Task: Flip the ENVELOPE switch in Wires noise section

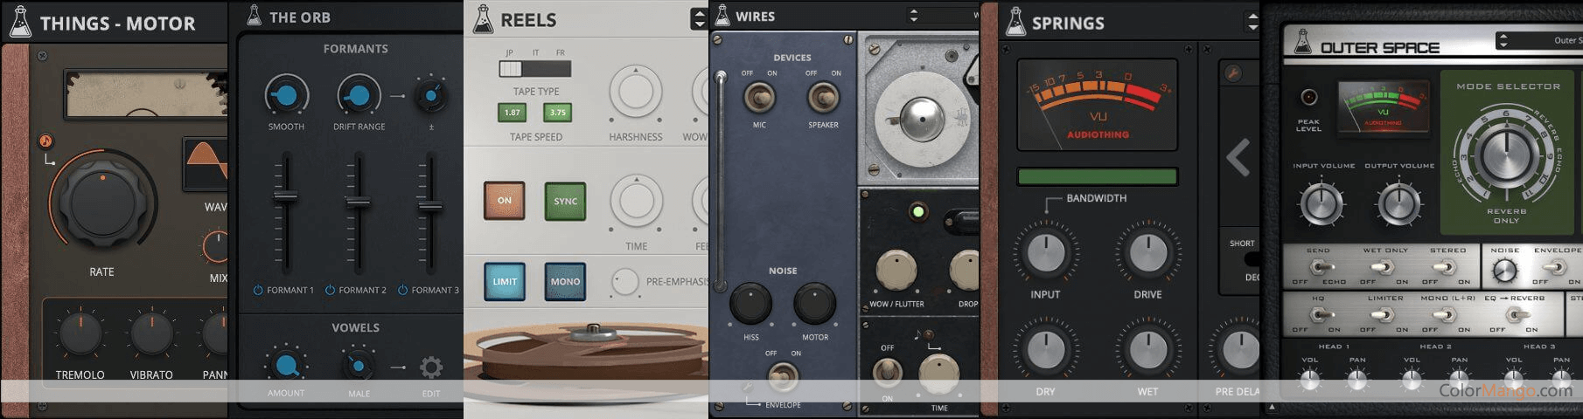Action: pos(783,378)
